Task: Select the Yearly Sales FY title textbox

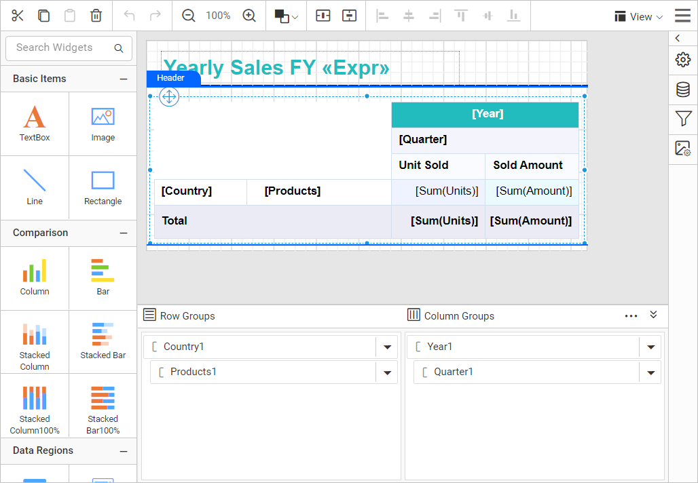Action: point(310,68)
